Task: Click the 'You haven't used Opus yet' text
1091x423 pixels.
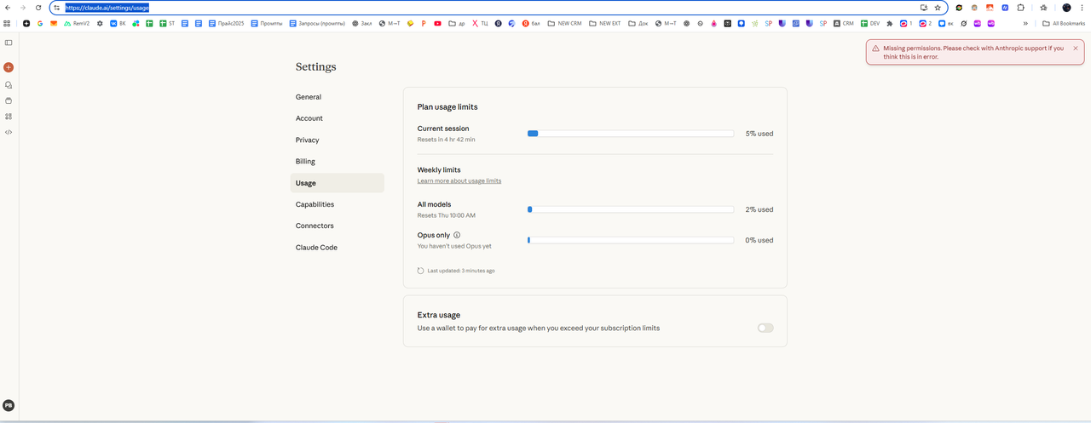Action: [x=454, y=246]
